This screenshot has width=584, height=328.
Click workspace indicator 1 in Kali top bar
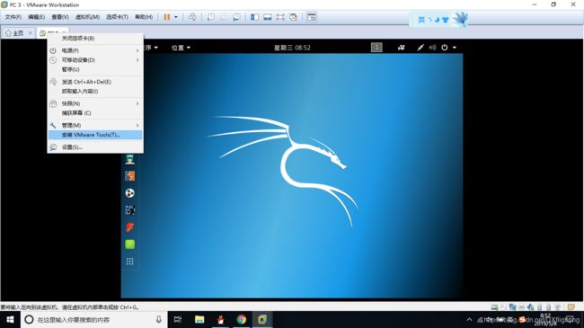click(376, 48)
